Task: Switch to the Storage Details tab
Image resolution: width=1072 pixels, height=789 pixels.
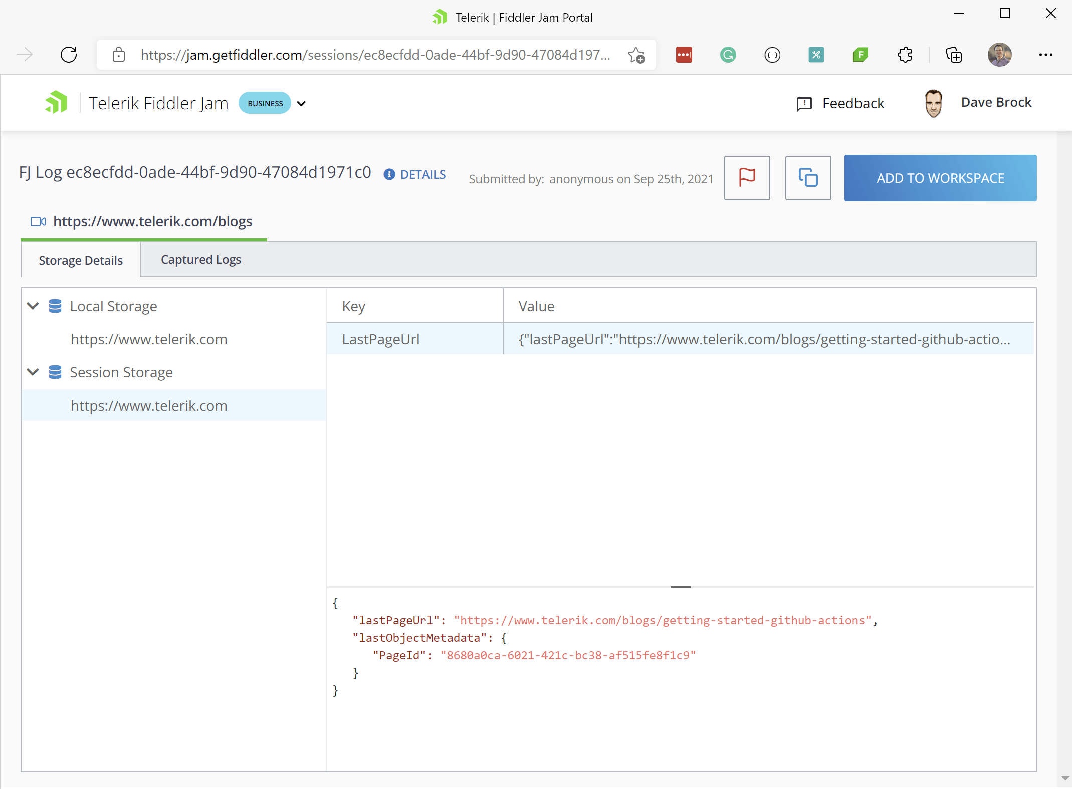Action: click(81, 260)
